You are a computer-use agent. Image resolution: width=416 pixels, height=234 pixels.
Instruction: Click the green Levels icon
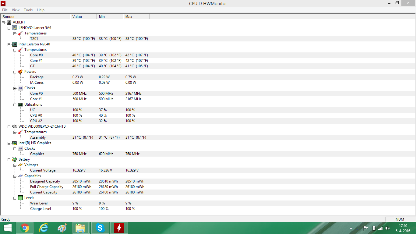coord(20,198)
